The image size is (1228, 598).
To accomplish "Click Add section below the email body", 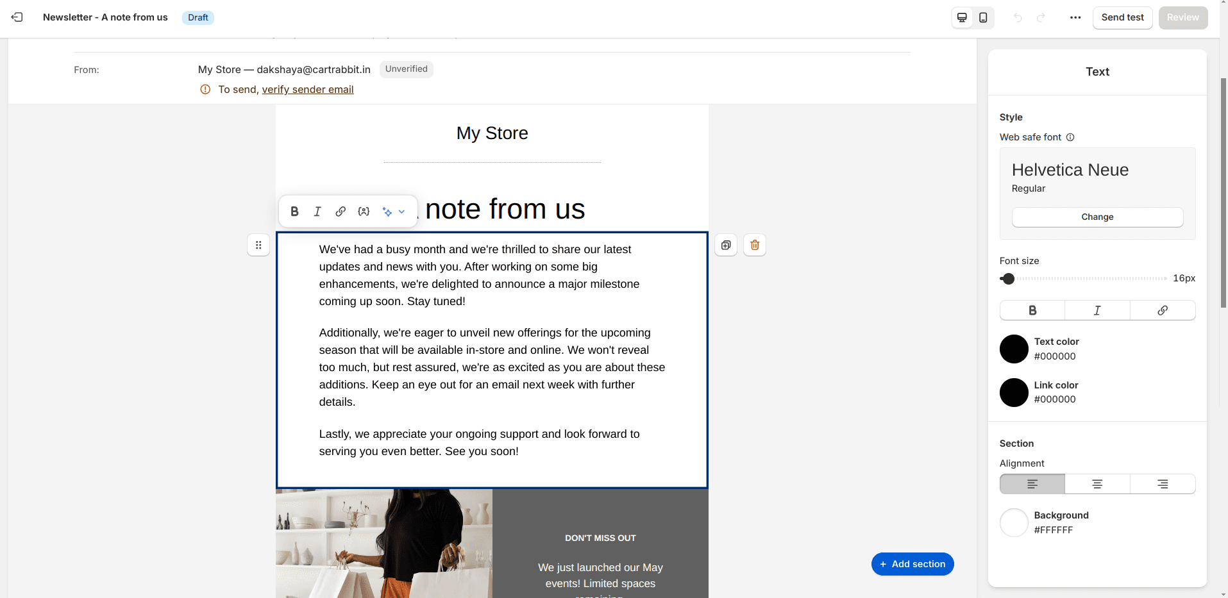I will pos(912,564).
